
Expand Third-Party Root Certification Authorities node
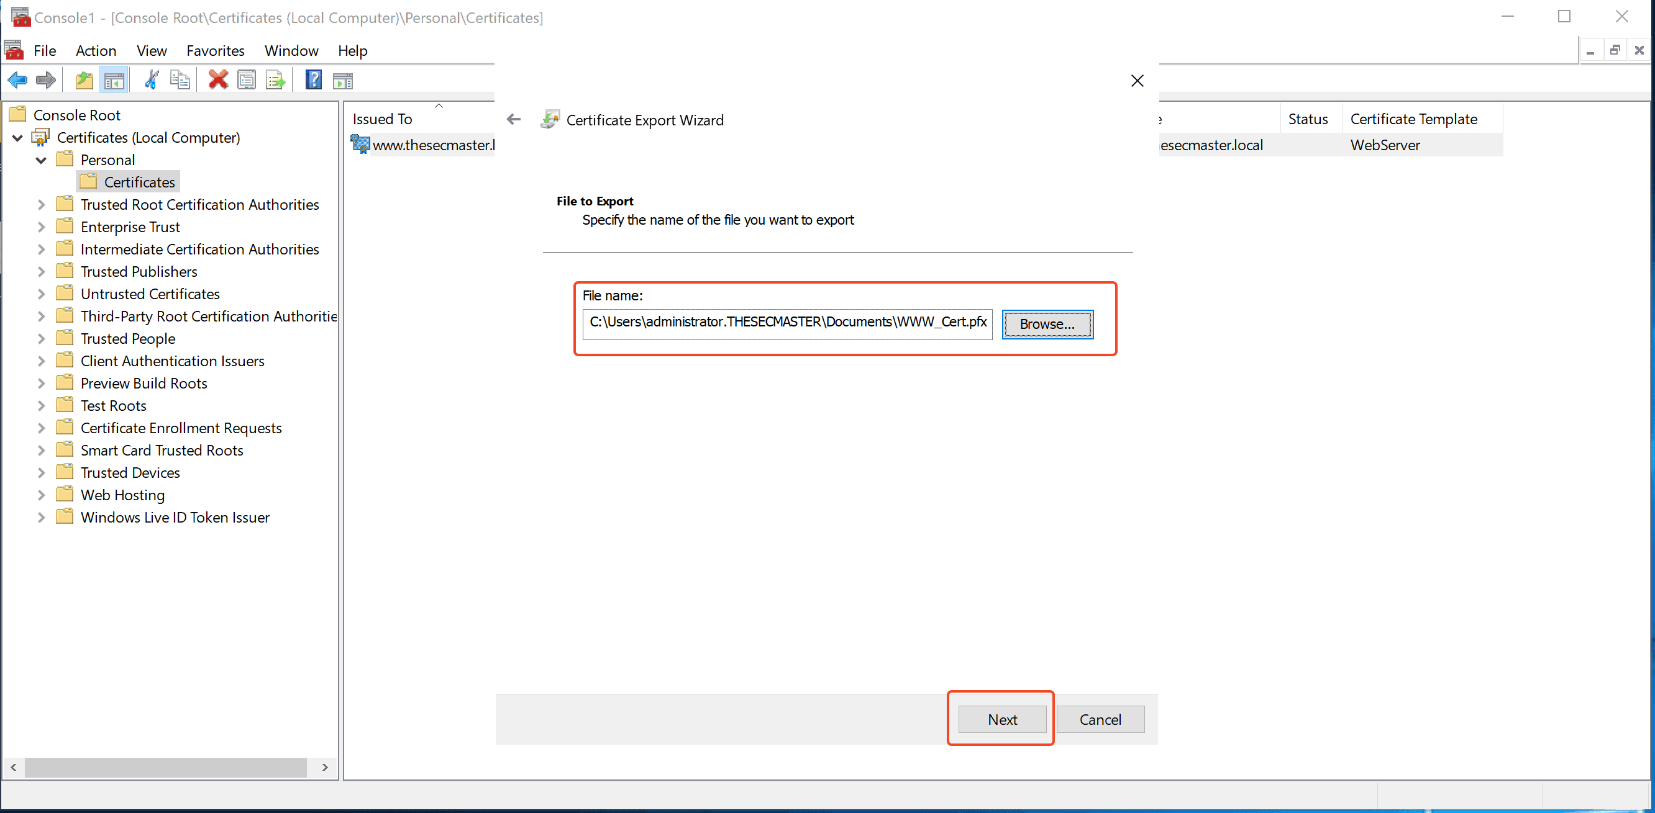point(41,317)
